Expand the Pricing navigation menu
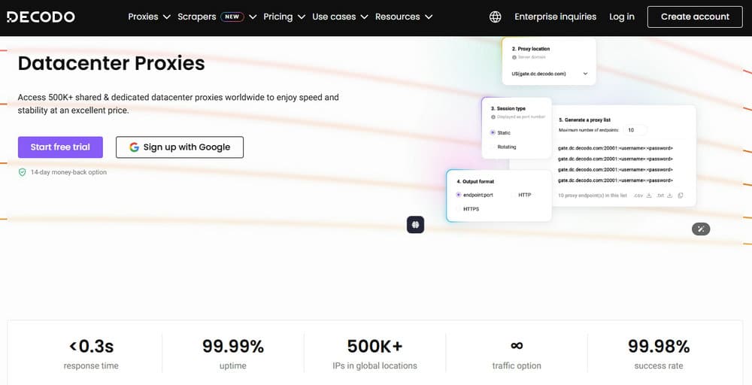The image size is (752, 385). [x=284, y=17]
